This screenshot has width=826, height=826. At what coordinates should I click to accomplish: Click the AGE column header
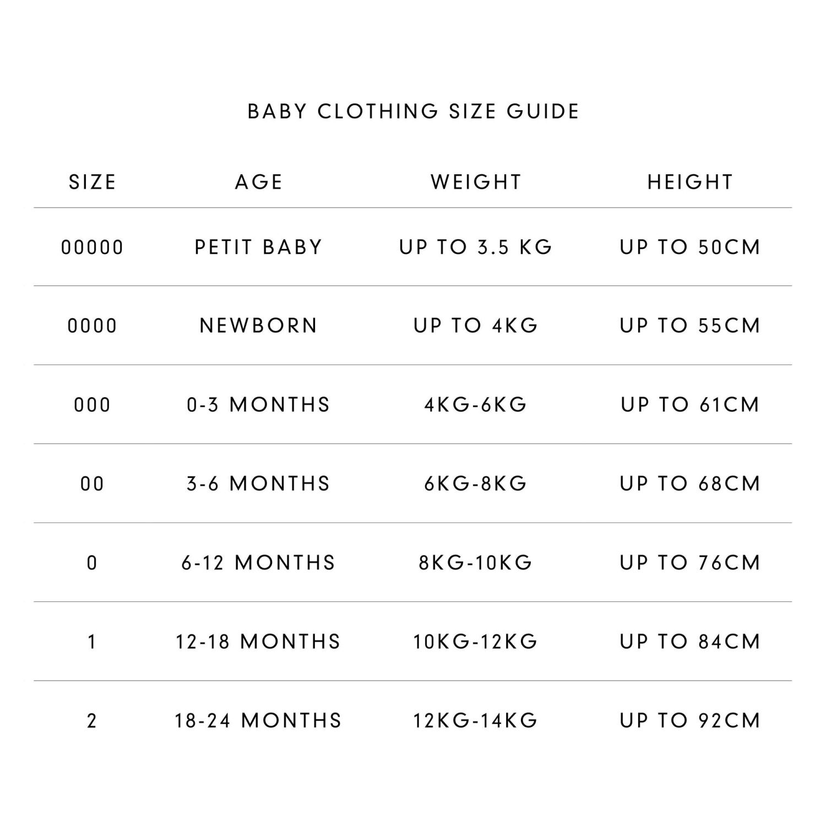click(x=259, y=182)
